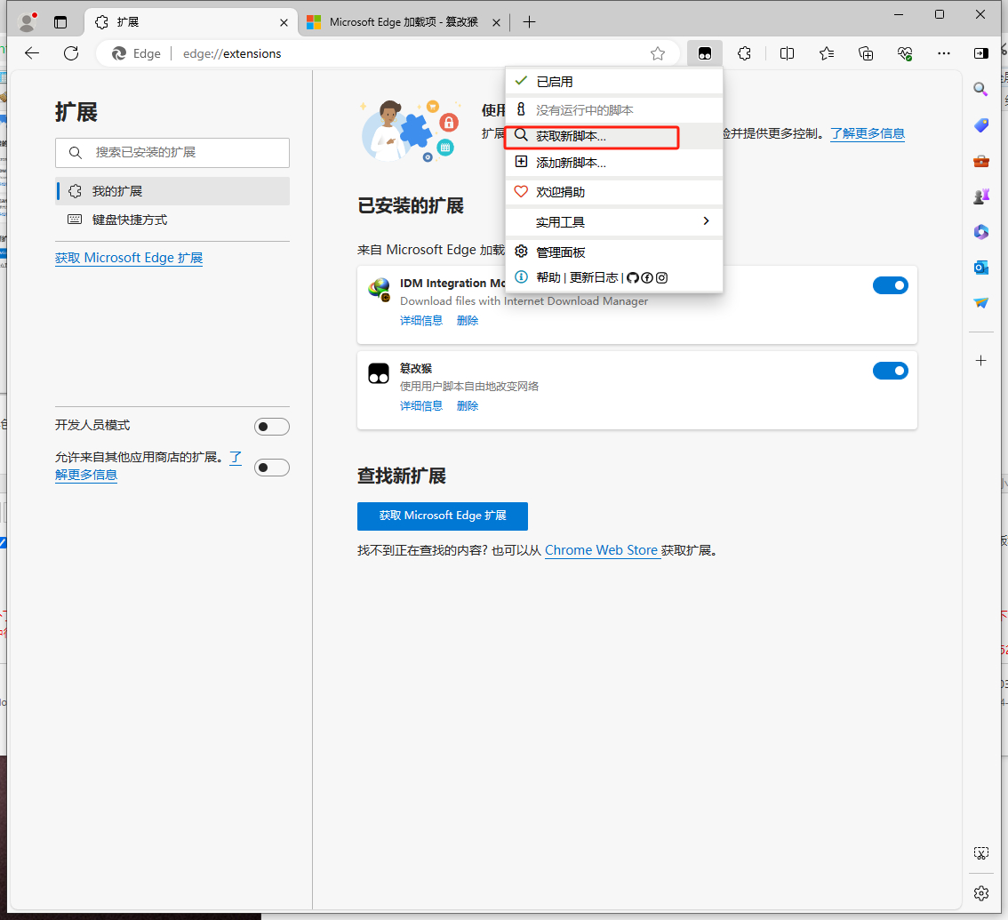Open Browser essentials heart-pulse icon
Screen dimensions: 1008x920
click(906, 53)
